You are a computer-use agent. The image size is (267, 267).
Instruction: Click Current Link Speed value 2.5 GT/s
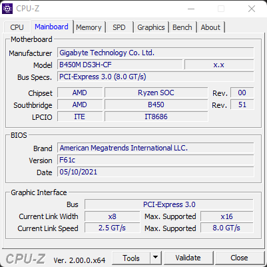[113, 228]
